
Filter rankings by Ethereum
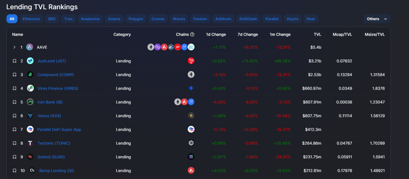click(31, 19)
